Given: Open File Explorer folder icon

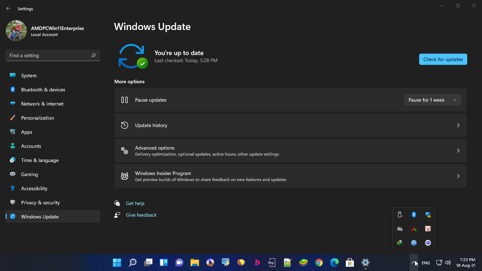Looking at the screenshot, I should (x=195, y=263).
